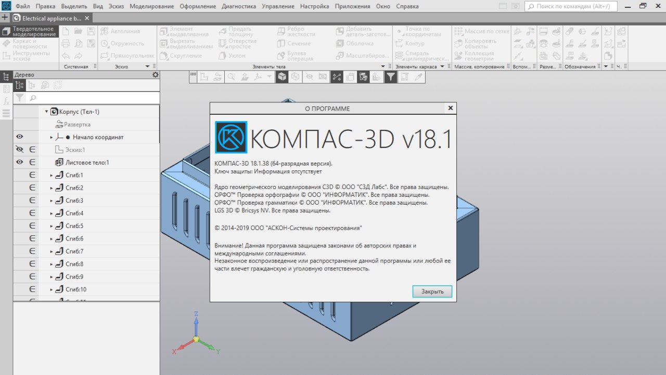
Task: Open Булева операция boolean tool
Action: pos(295,56)
